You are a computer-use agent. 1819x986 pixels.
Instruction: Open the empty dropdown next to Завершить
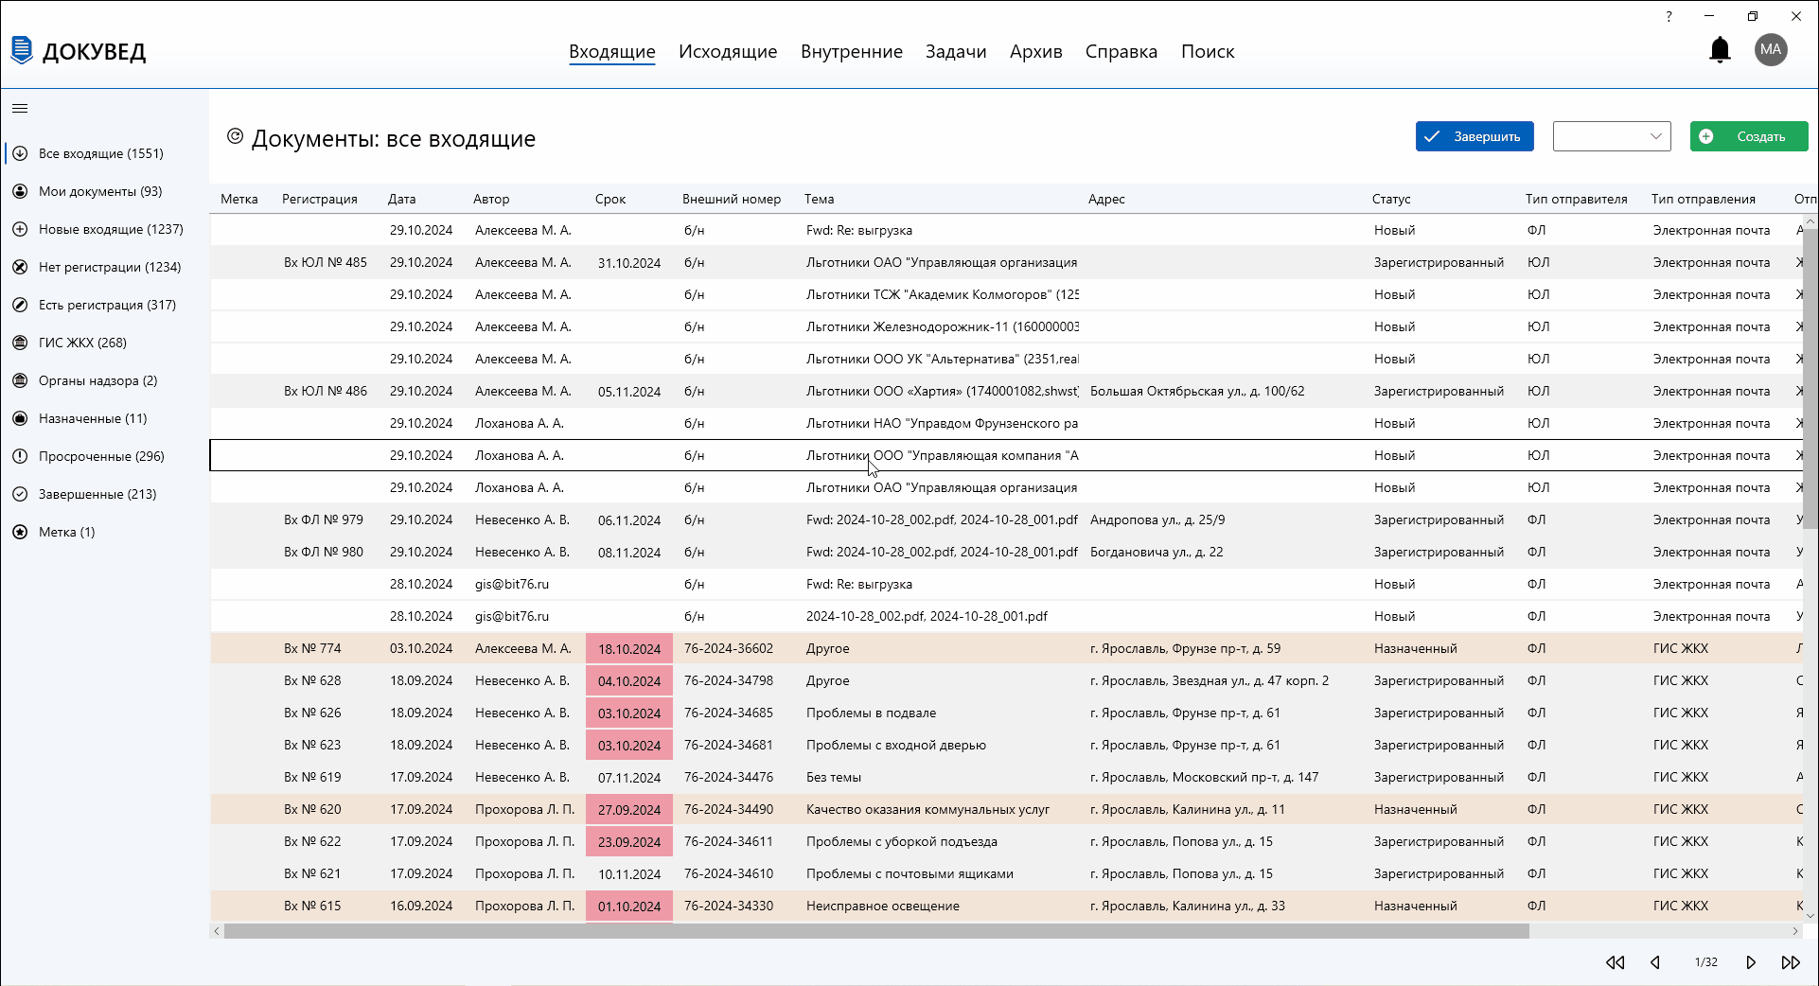tap(1612, 136)
